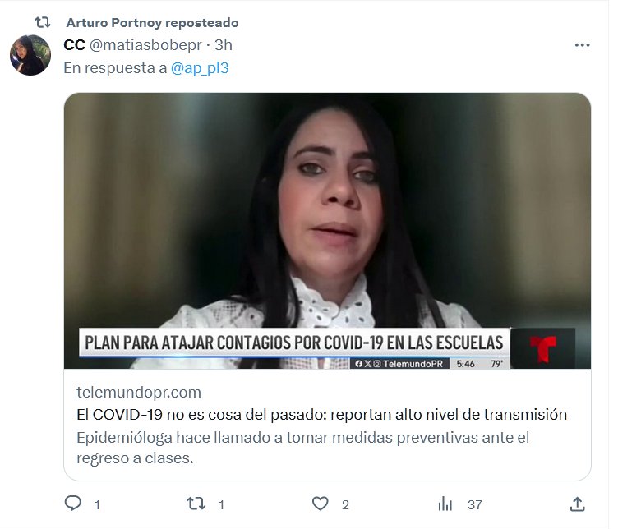
Task: Open the @ap_pl3 mention link
Action: tap(200, 68)
